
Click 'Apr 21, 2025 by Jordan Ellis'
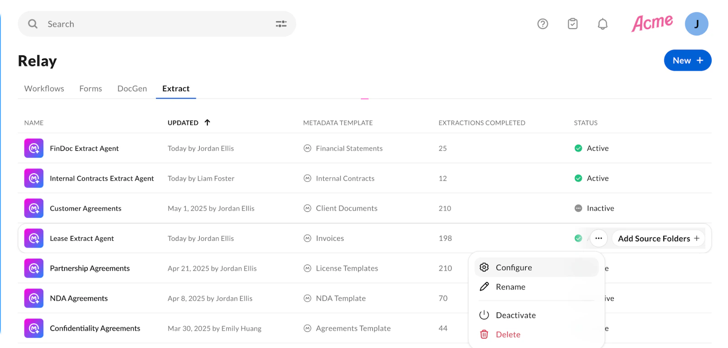[212, 268]
